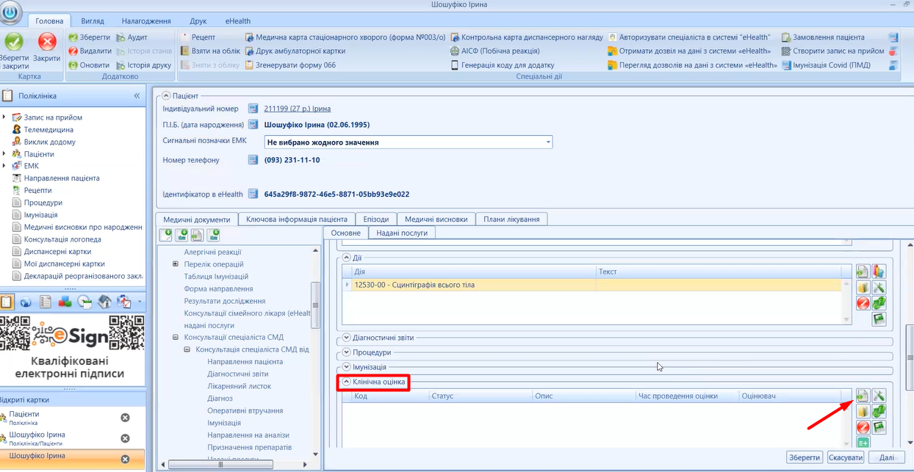Click the first green add-document icon above the tree
This screenshot has height=472, width=914.
pos(165,235)
